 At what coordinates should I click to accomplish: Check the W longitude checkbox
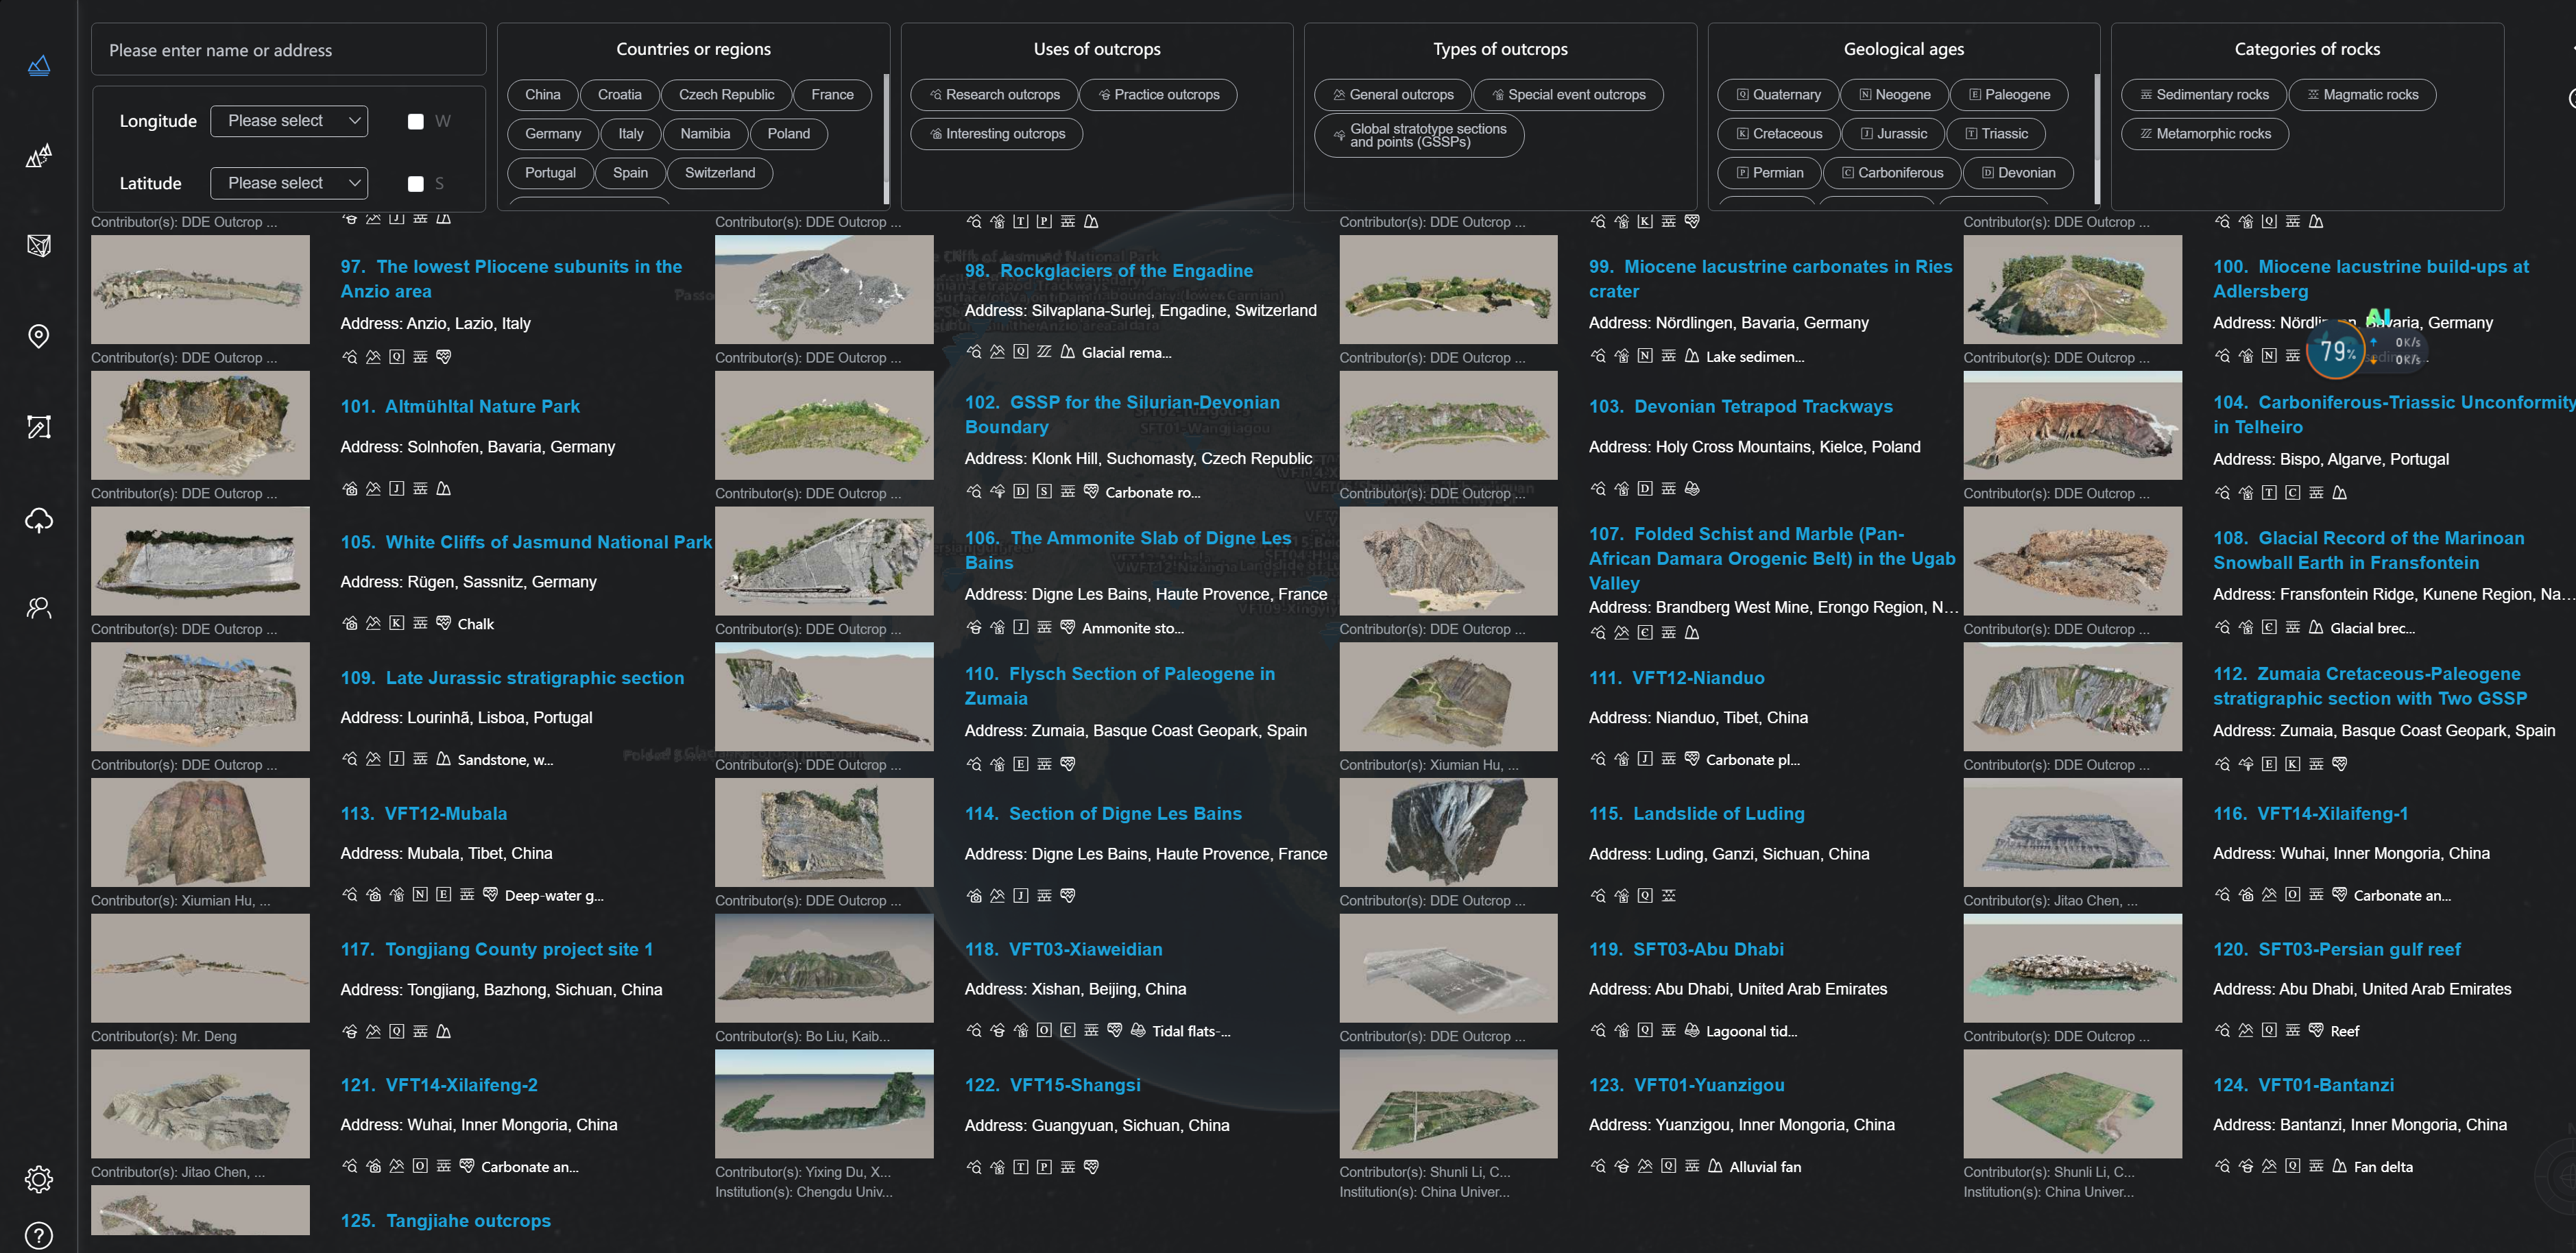[x=416, y=122]
